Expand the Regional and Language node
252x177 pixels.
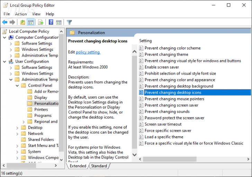point(24,122)
